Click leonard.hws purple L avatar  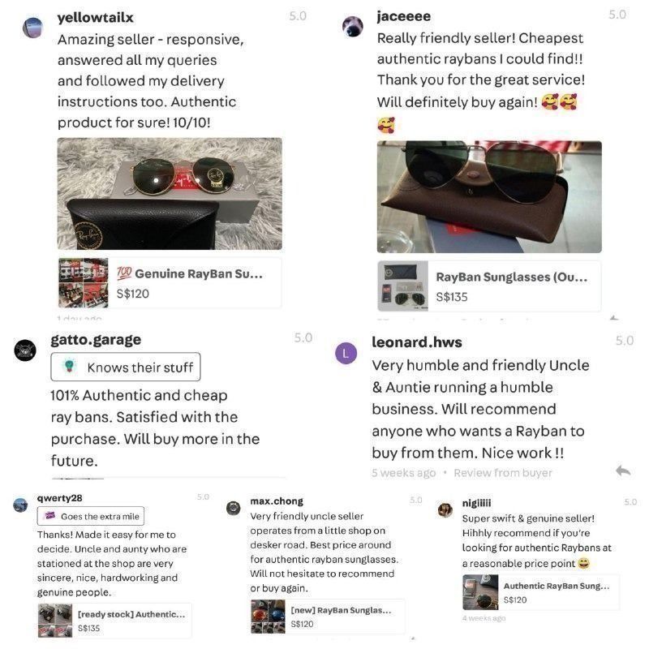point(346,354)
